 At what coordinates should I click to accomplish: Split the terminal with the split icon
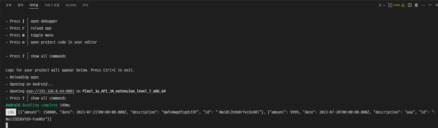click(410, 5)
